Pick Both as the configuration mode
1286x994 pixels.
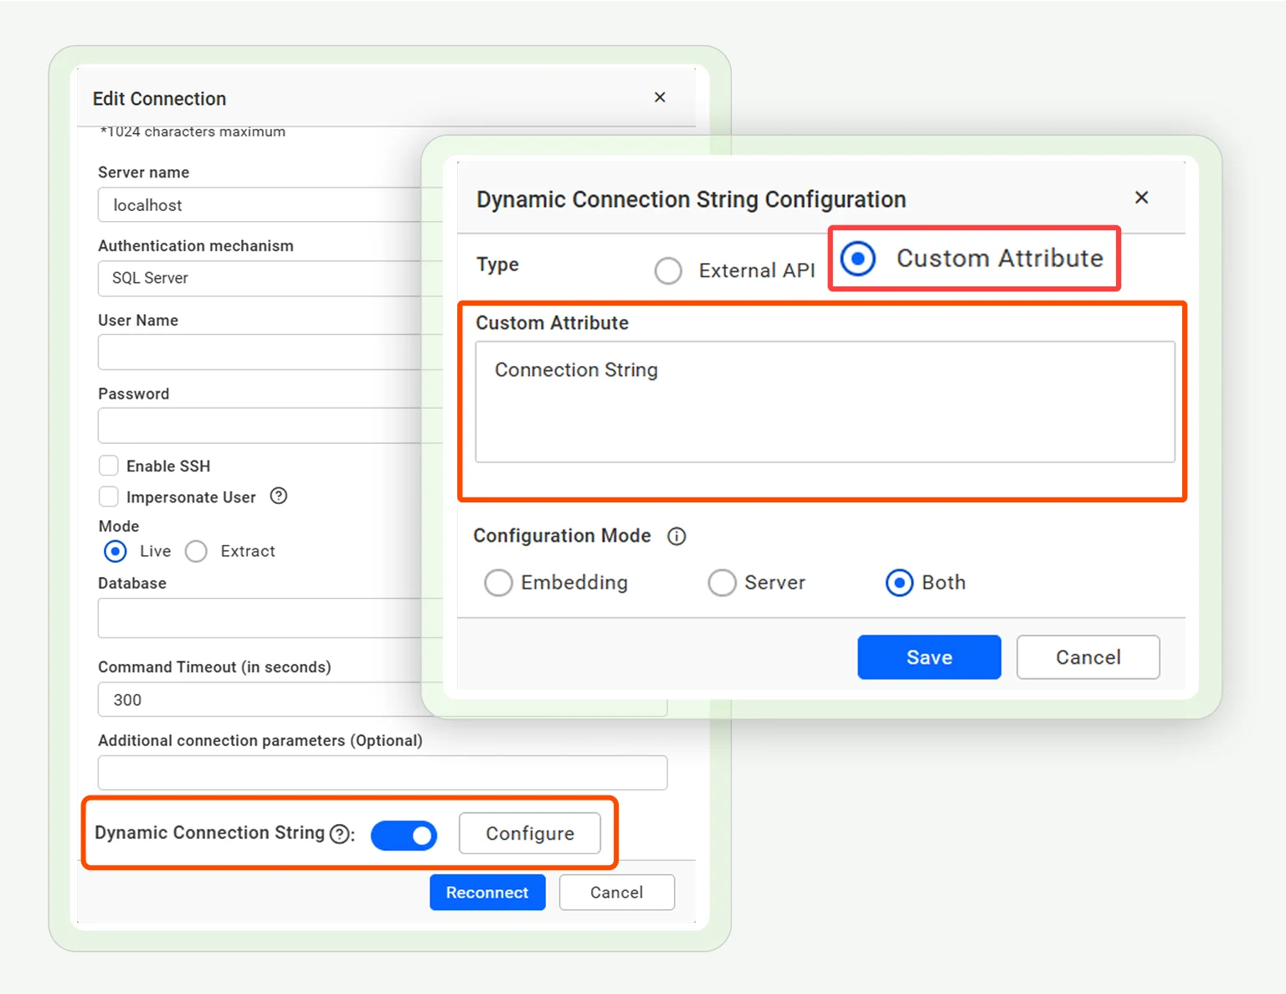point(899,583)
